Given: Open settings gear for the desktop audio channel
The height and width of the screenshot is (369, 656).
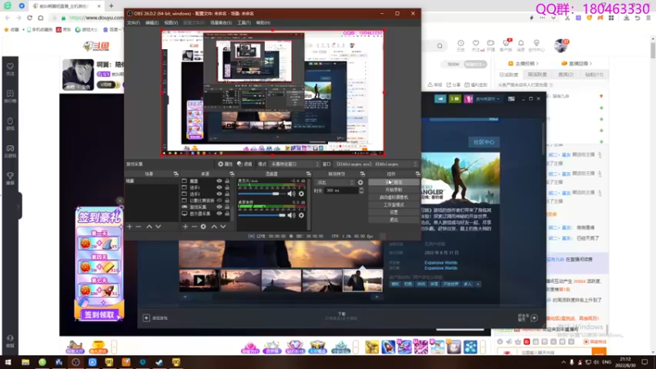Looking at the screenshot, I should pos(301,215).
